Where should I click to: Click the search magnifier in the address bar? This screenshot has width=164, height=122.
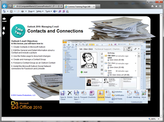(x=54, y=6)
